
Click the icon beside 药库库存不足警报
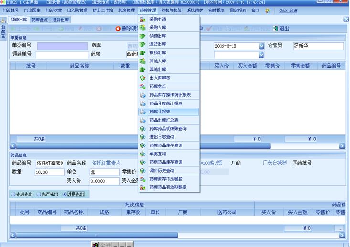(x=143, y=179)
